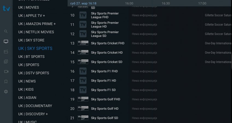This screenshot has height=123, width=232.
Task: Click the Sky Sports Golf HD logo
Action: 83,109
